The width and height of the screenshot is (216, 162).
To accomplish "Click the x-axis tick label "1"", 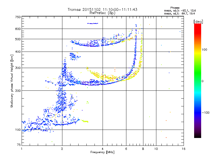I will [22, 149].
